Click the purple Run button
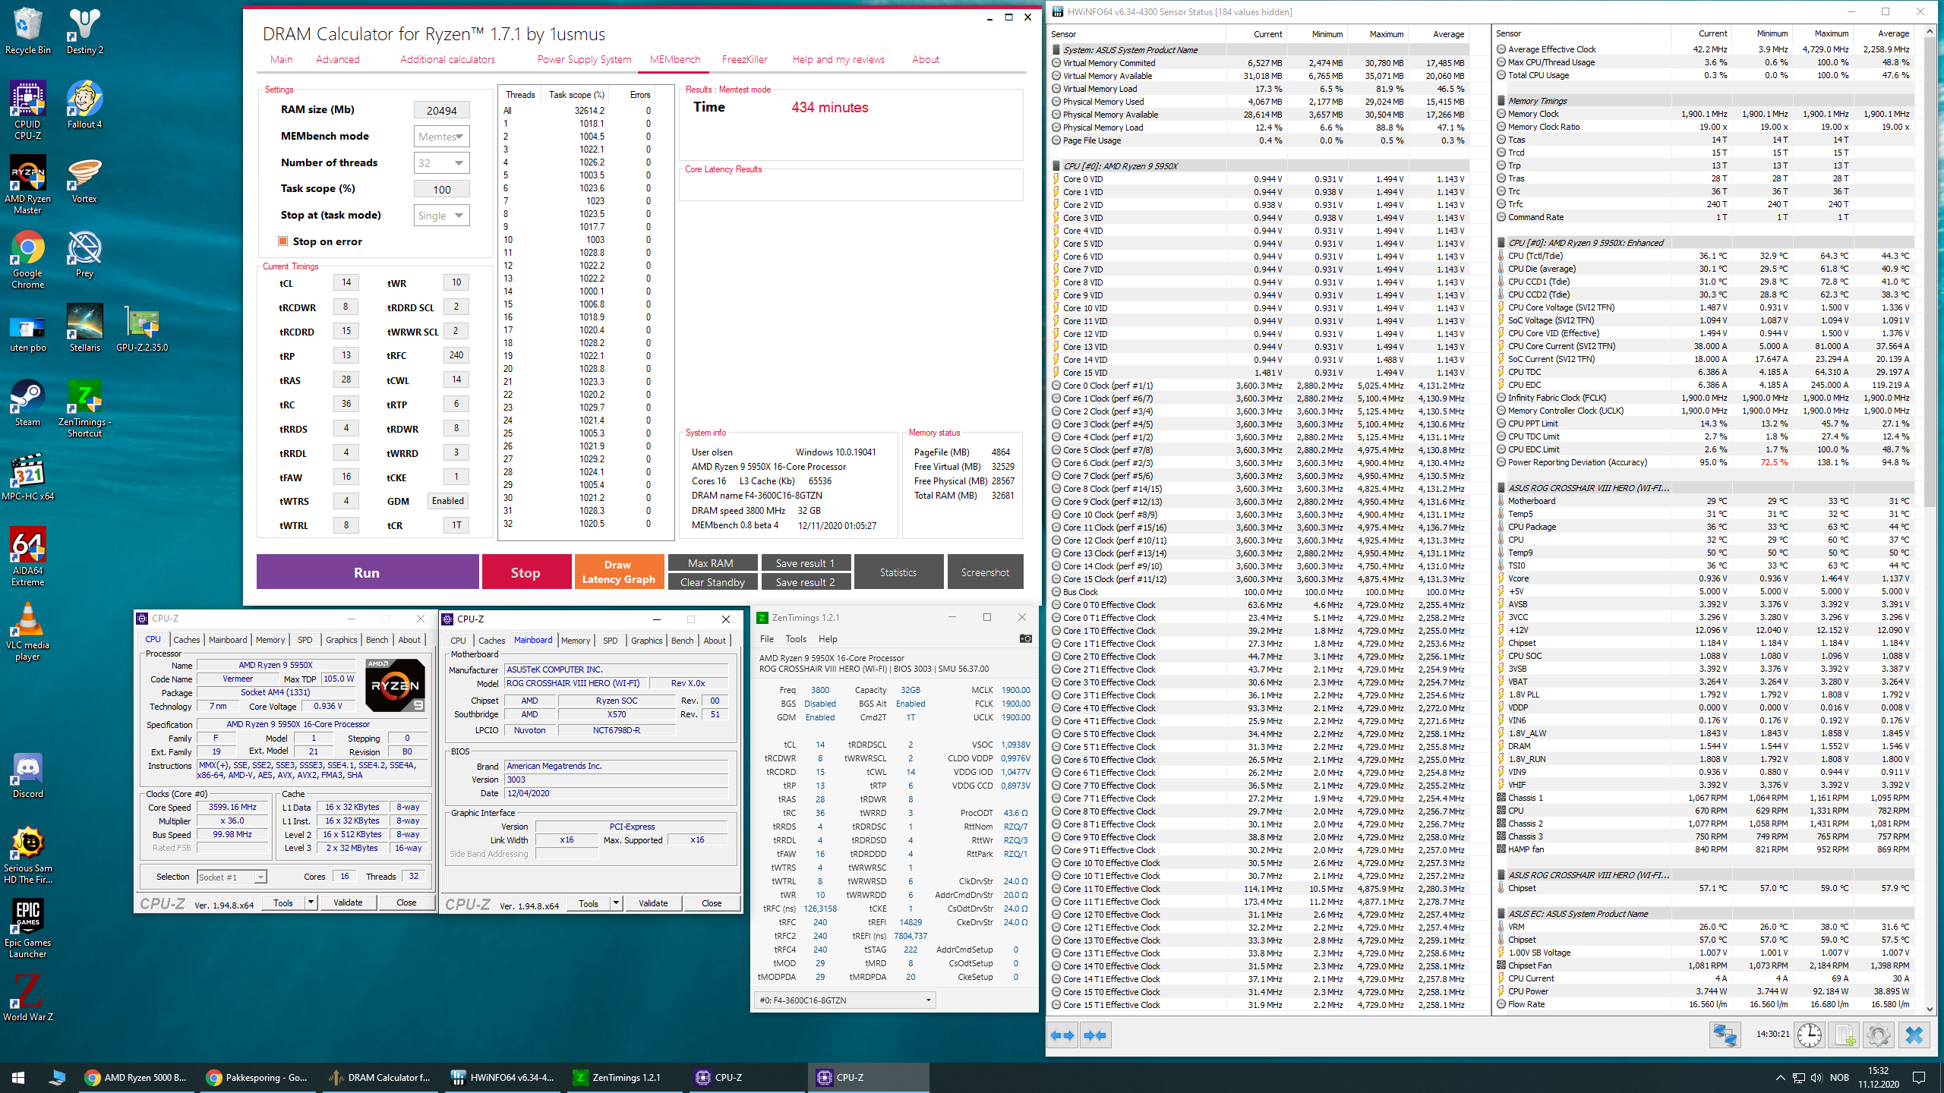The width and height of the screenshot is (1944, 1093). point(368,572)
